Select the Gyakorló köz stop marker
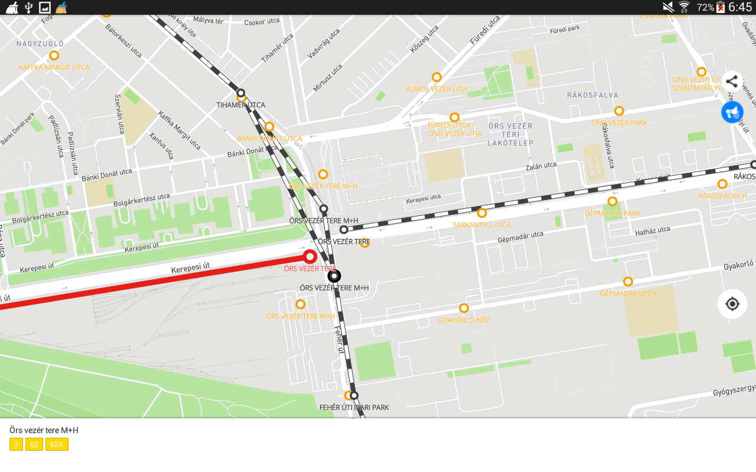The width and height of the screenshot is (756, 472). pyautogui.click(x=464, y=308)
